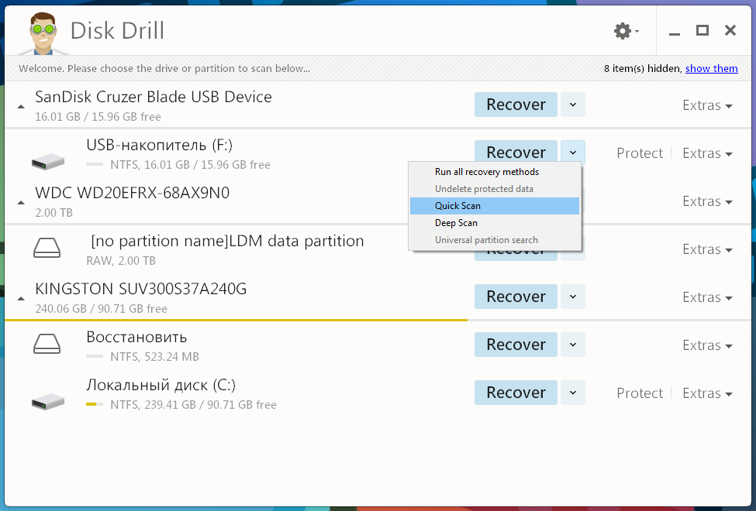Maximize the Disk Drill window
The image size is (756, 511).
pyautogui.click(x=702, y=30)
